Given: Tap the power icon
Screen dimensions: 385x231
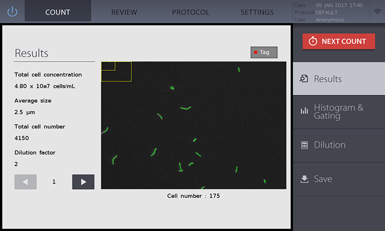Looking at the screenshot, I should pyautogui.click(x=13, y=12).
